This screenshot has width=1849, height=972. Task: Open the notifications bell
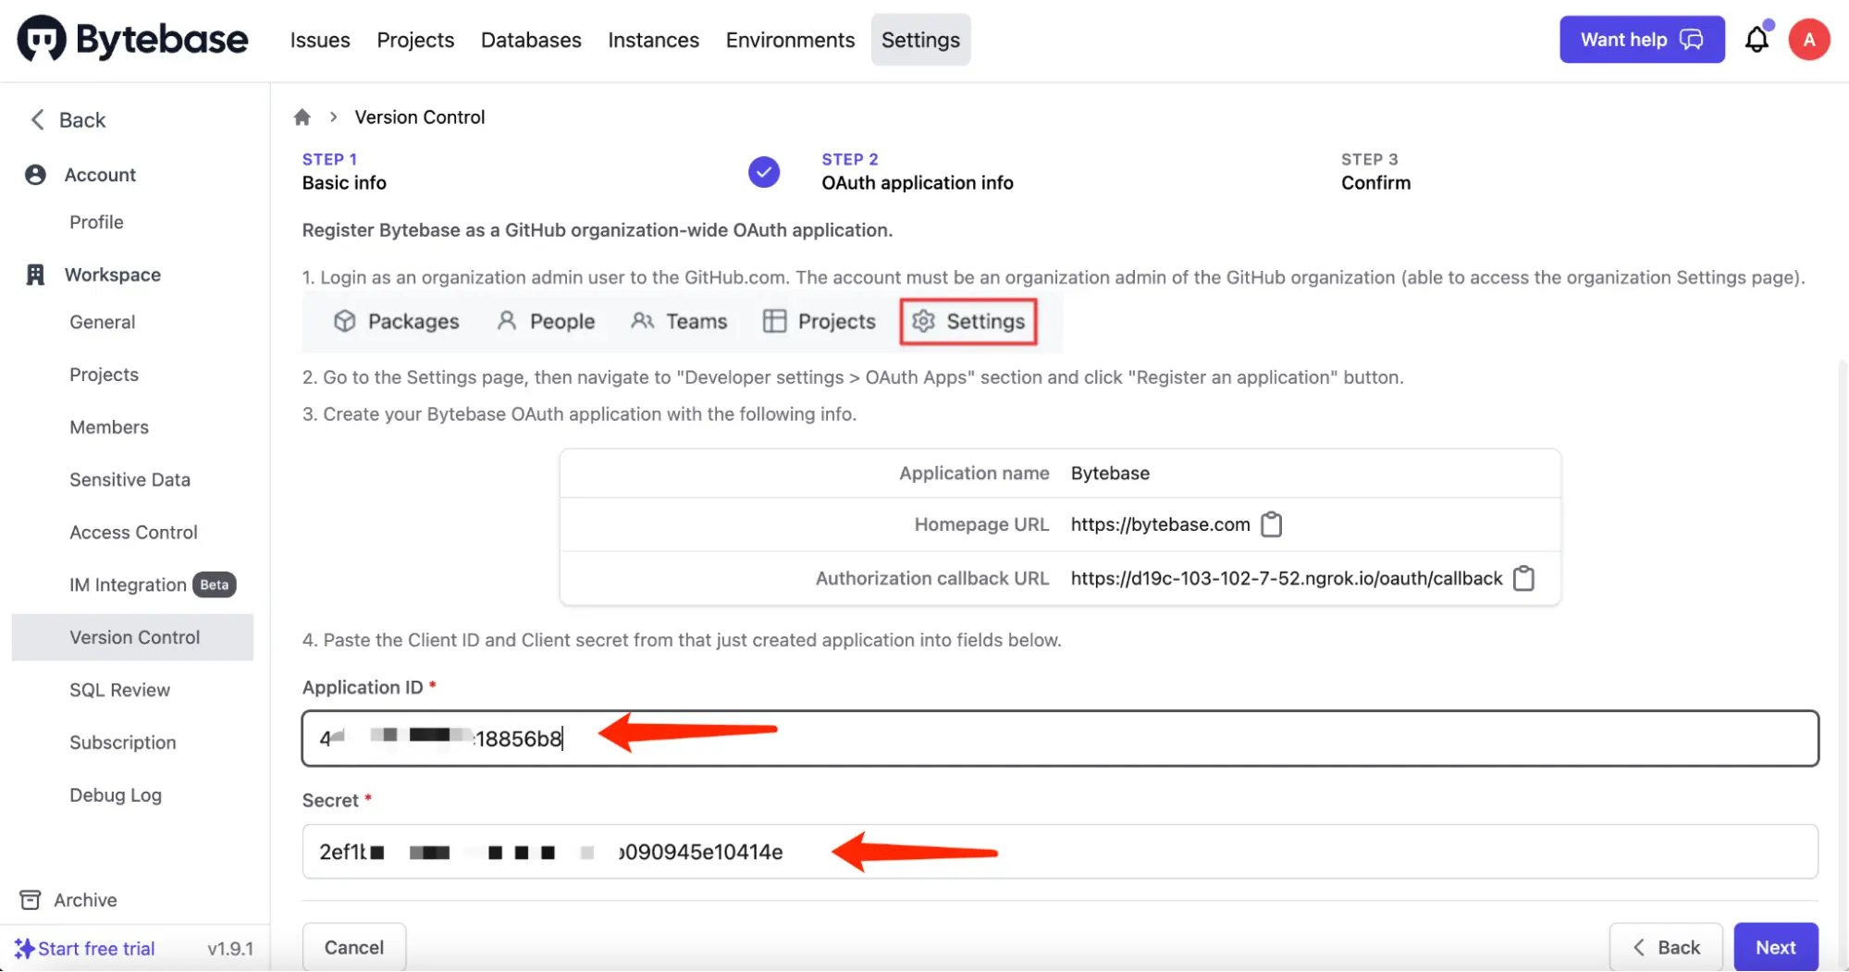1757,40
